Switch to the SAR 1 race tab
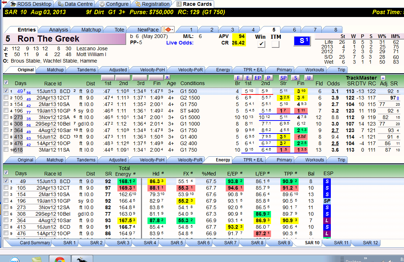Screen dimensions: 404x262 pyautogui.click(x=69, y=243)
